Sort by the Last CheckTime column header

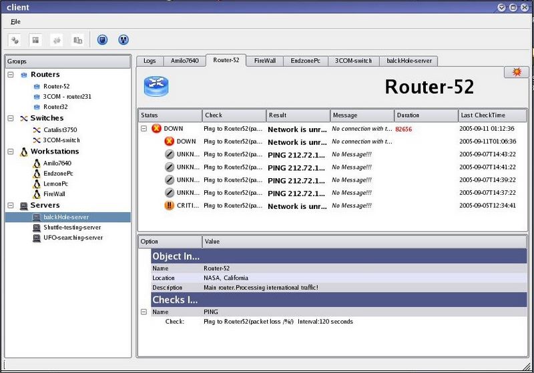click(x=492, y=115)
